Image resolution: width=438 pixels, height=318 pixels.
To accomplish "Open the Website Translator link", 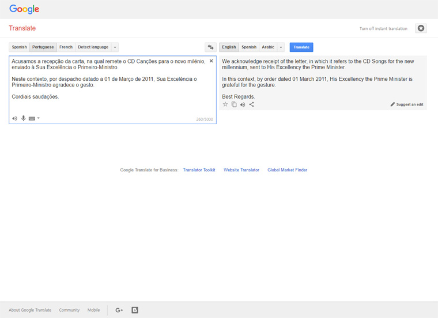I will point(241,170).
